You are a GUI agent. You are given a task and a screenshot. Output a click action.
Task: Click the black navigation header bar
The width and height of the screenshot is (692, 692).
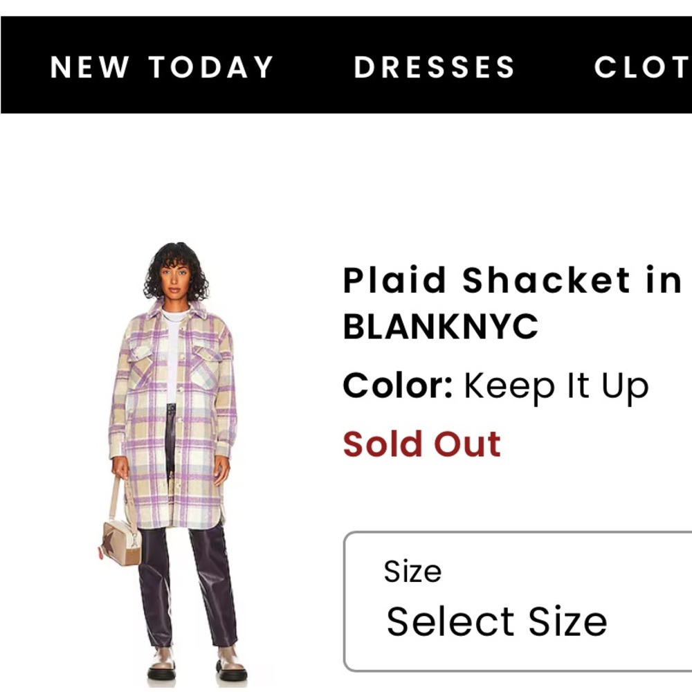click(346, 67)
